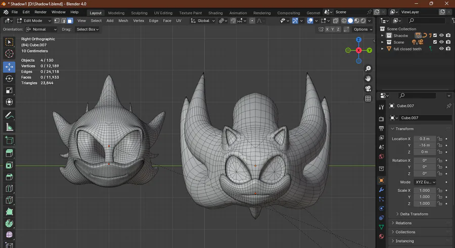
Task: Open the Mesh menu
Action: [123, 21]
